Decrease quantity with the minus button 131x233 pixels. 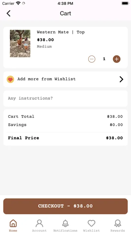pyautogui.click(x=92, y=59)
